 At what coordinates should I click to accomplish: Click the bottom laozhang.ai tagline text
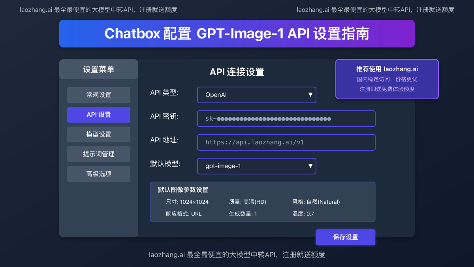click(237, 255)
